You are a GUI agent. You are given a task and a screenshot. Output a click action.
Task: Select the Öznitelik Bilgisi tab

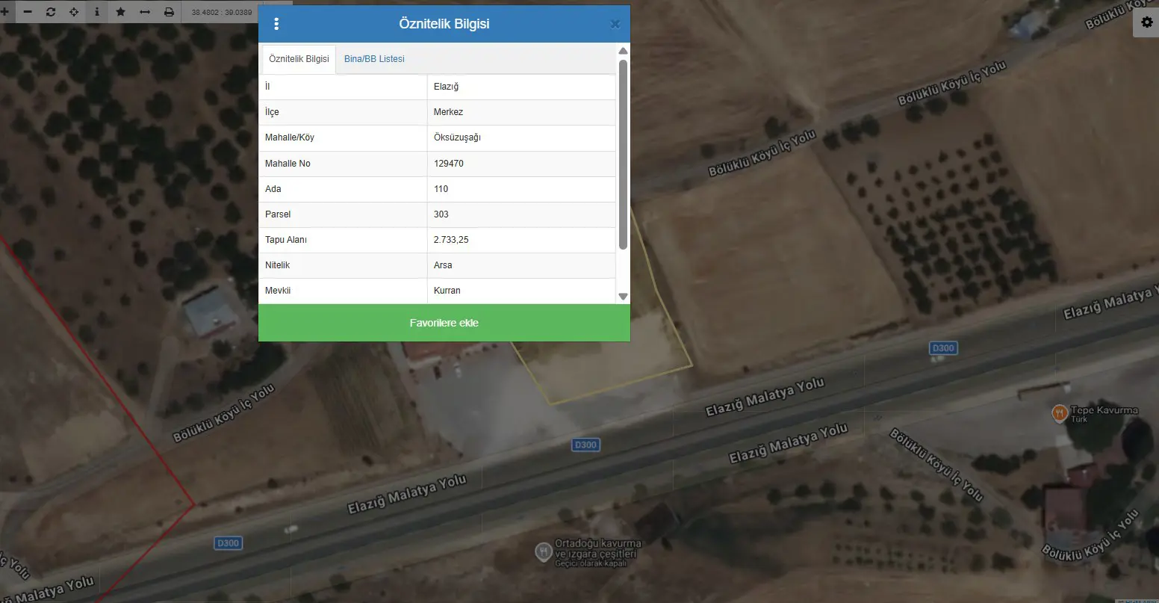coord(299,59)
